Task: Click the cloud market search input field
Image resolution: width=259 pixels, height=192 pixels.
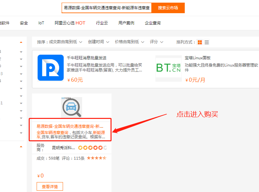Action: pos(107,8)
